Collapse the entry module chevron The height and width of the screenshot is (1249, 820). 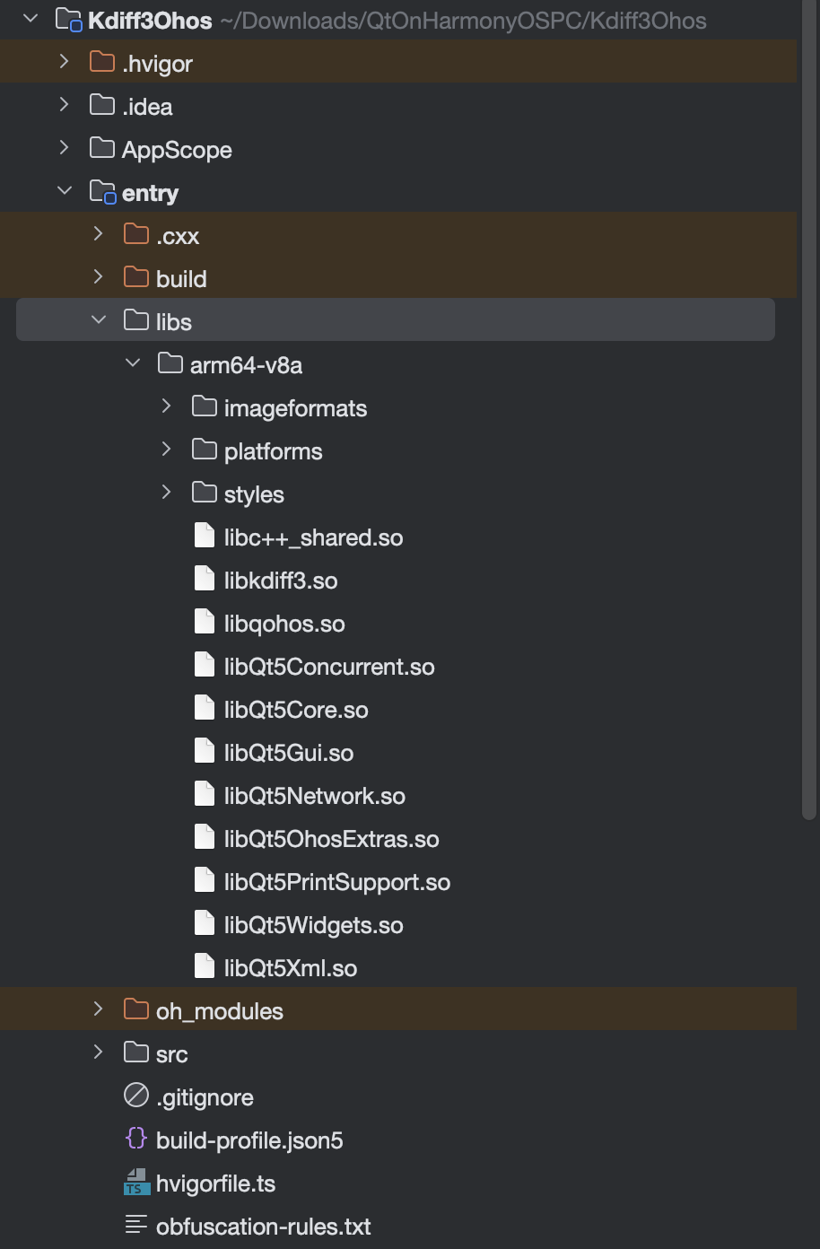(x=64, y=190)
